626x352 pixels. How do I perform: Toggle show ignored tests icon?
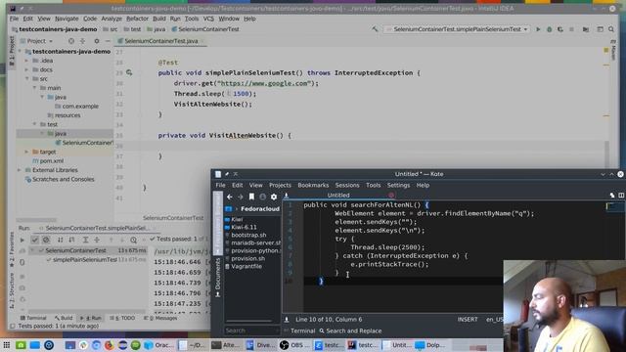click(x=46, y=240)
